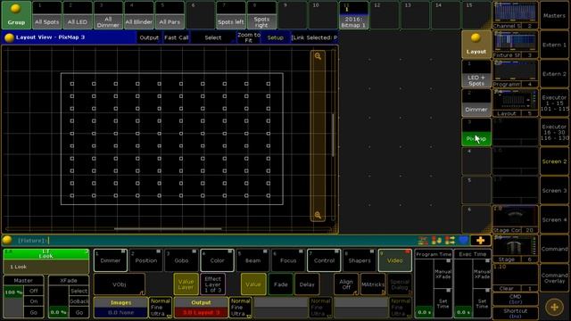571x321 pixels.
Task: Click Select in Layout View title bar
Action: point(213,37)
